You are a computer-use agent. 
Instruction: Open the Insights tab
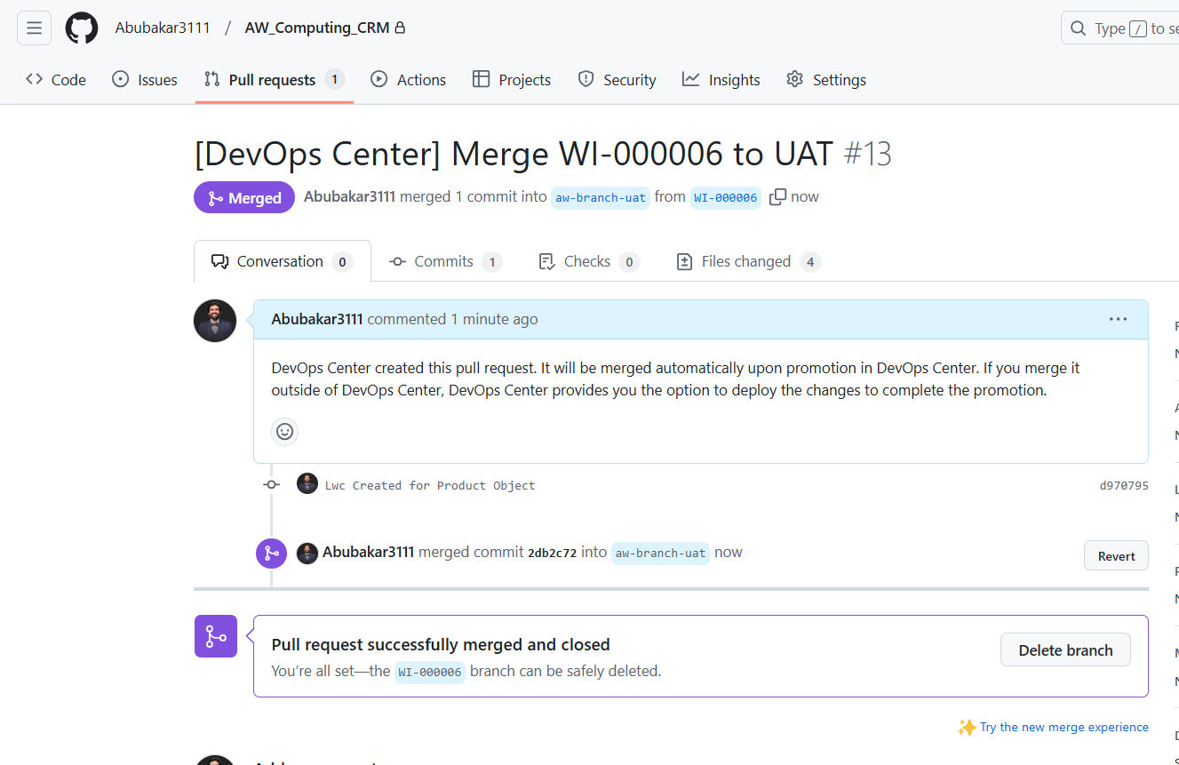(x=721, y=79)
